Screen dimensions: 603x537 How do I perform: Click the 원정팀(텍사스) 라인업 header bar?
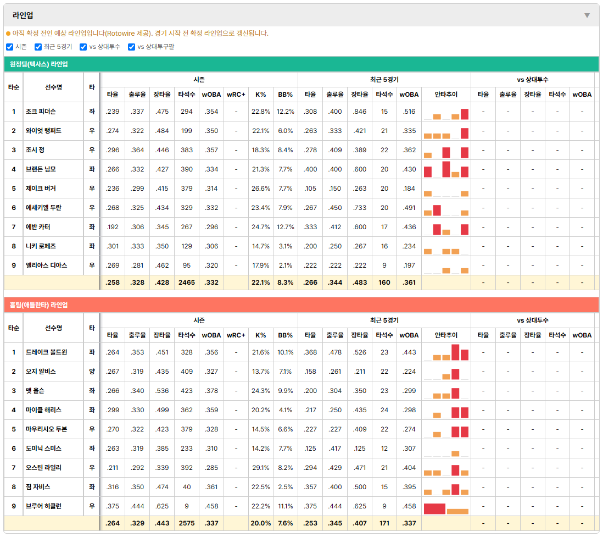[x=301, y=64]
